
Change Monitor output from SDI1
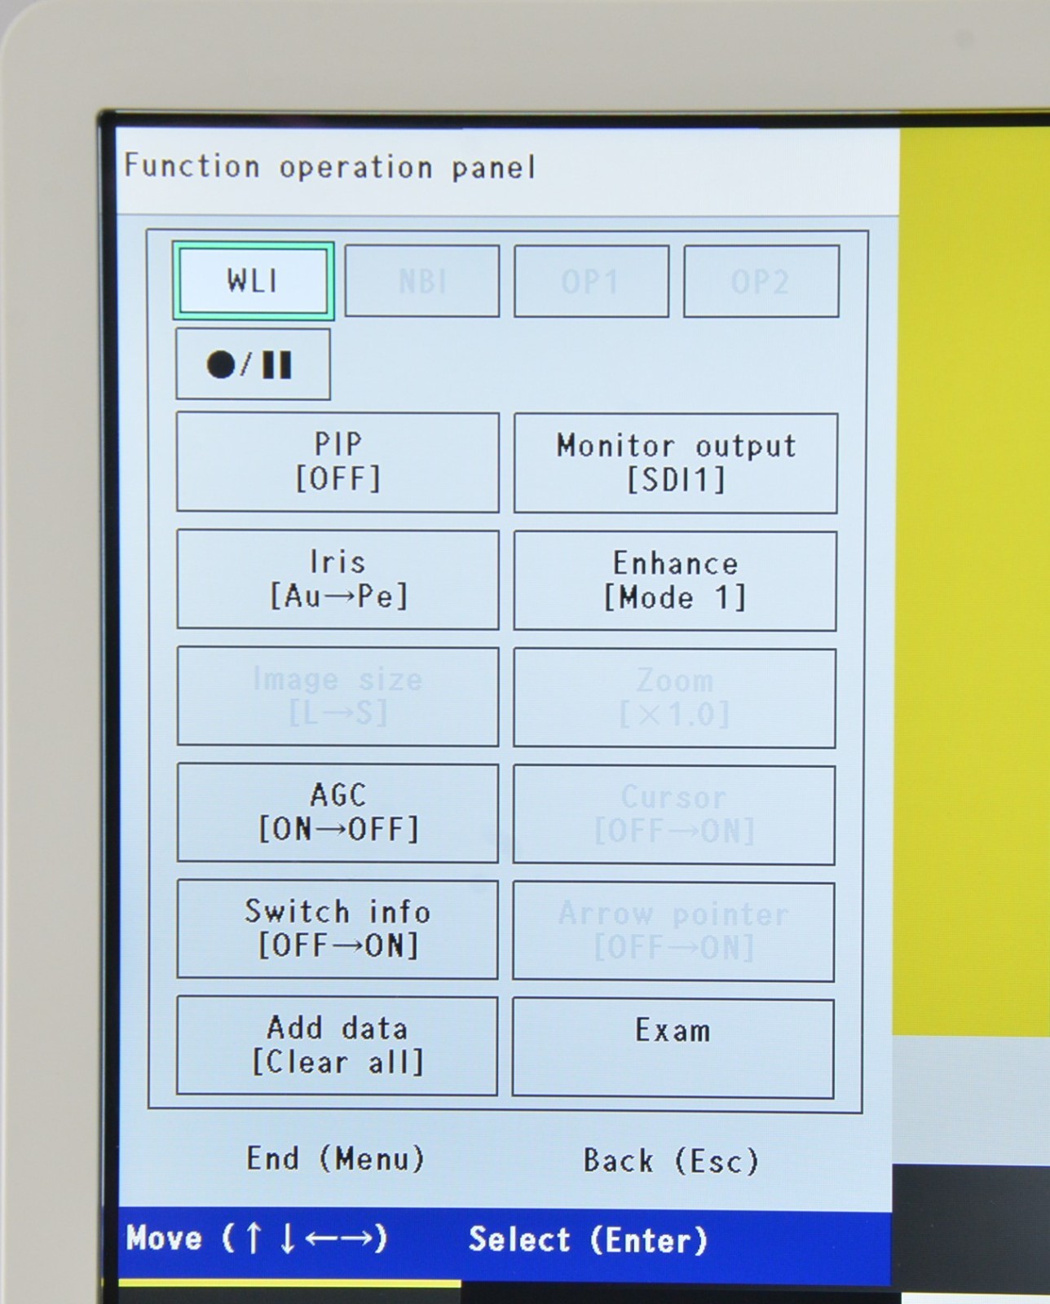(675, 463)
